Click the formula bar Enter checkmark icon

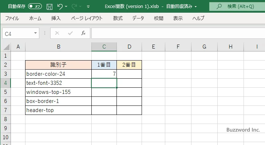click(x=70, y=33)
